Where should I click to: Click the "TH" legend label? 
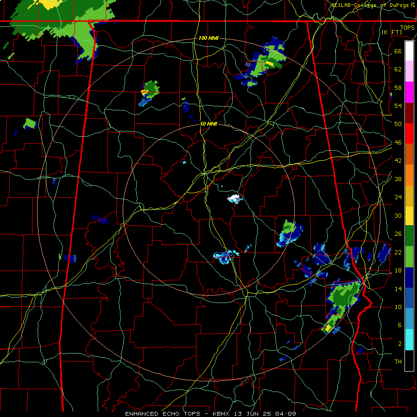398,362
